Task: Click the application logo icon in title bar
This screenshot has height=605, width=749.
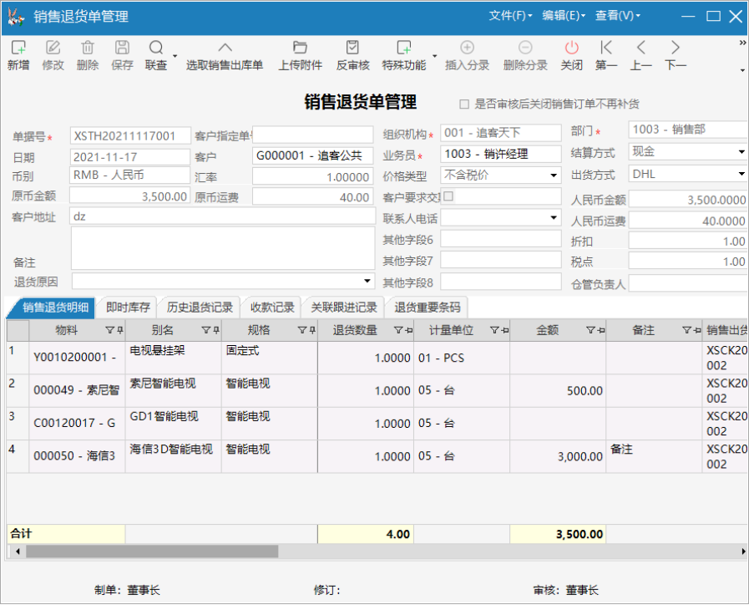Action: click(16, 17)
